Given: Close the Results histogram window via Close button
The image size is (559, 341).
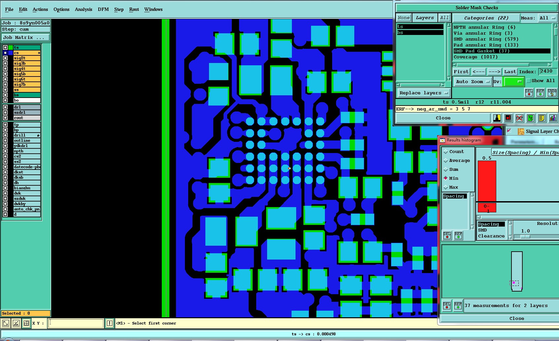Looking at the screenshot, I should [x=516, y=319].
